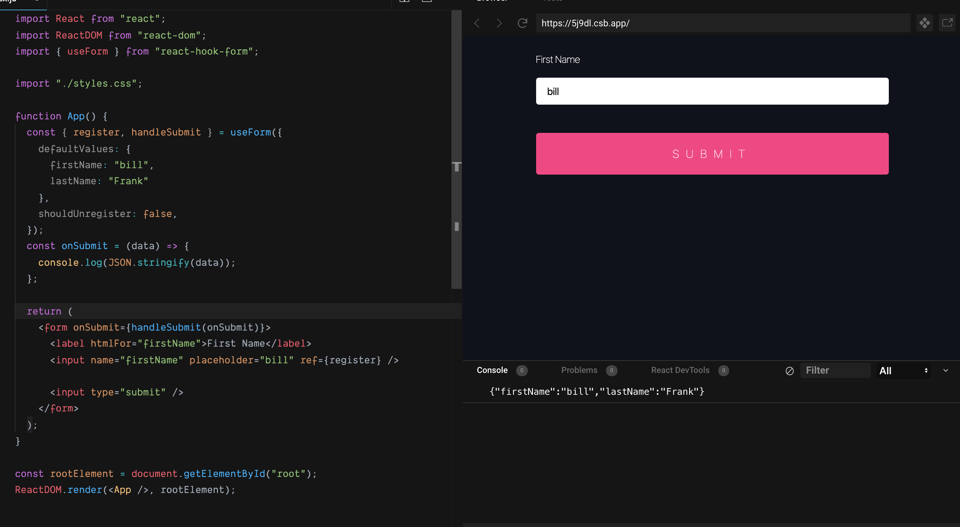Click the logged firstName JSON console line
This screenshot has width=960, height=527.
pos(597,392)
